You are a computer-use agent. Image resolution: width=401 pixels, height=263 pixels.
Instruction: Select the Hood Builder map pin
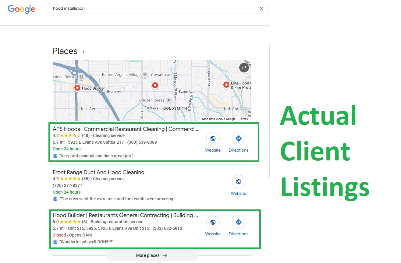[77, 88]
